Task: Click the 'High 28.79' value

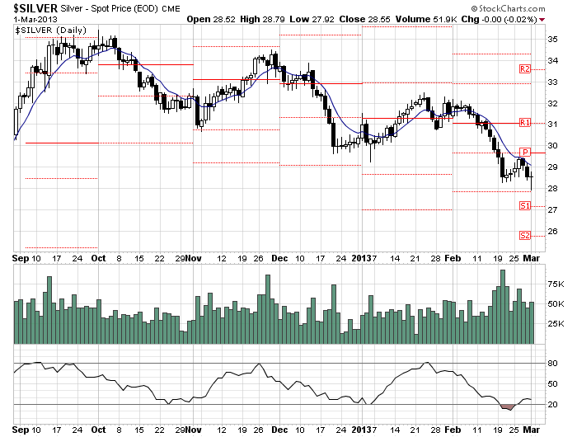Action: pos(262,19)
